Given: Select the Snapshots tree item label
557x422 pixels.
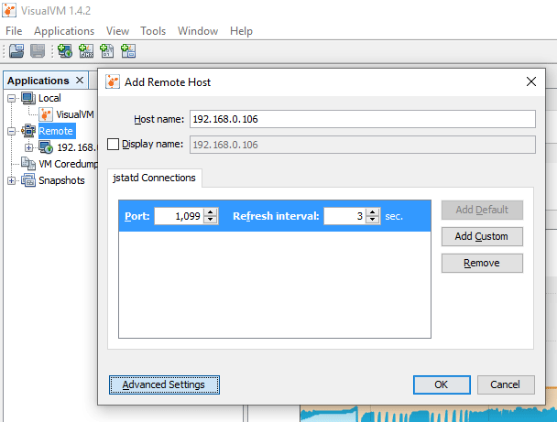Looking at the screenshot, I should coord(61,180).
